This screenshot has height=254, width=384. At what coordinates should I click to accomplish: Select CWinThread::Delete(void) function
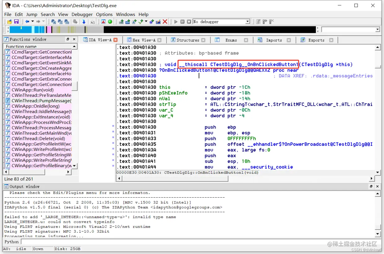(x=38, y=139)
